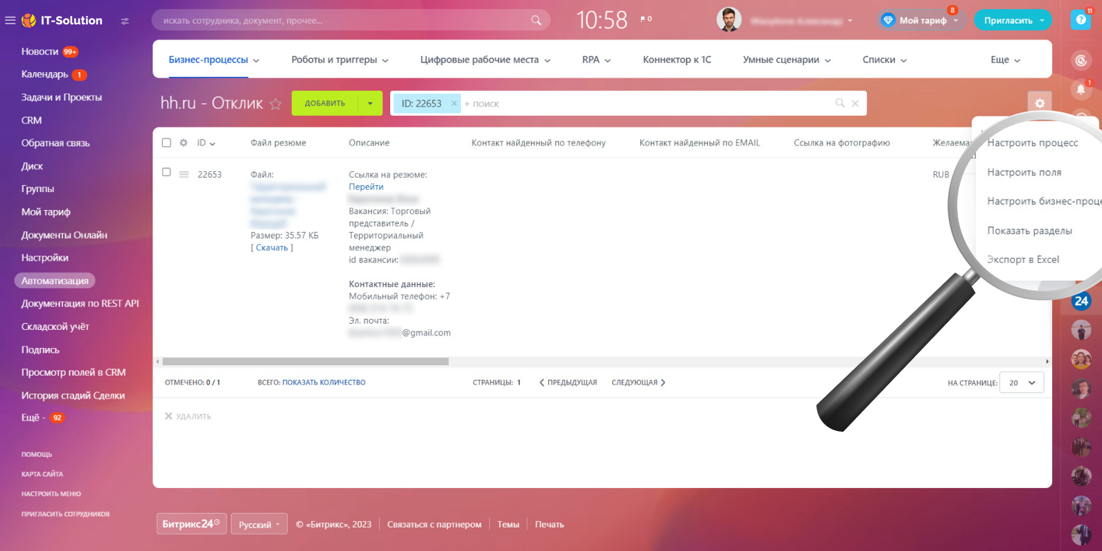Image resolution: width=1102 pixels, height=551 pixels.
Task: Remove the ID: 22653 filter chip
Action: coord(454,103)
